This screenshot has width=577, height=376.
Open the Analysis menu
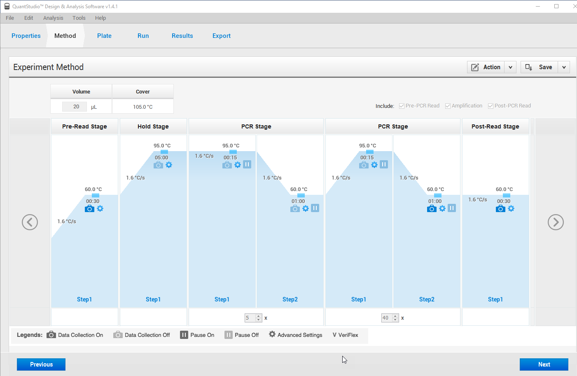(x=53, y=18)
